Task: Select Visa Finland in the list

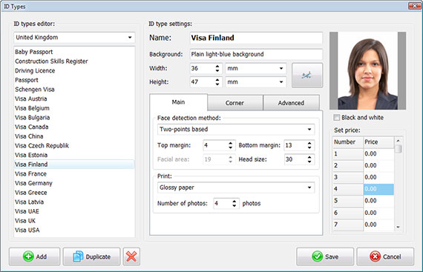Action: click(74, 165)
